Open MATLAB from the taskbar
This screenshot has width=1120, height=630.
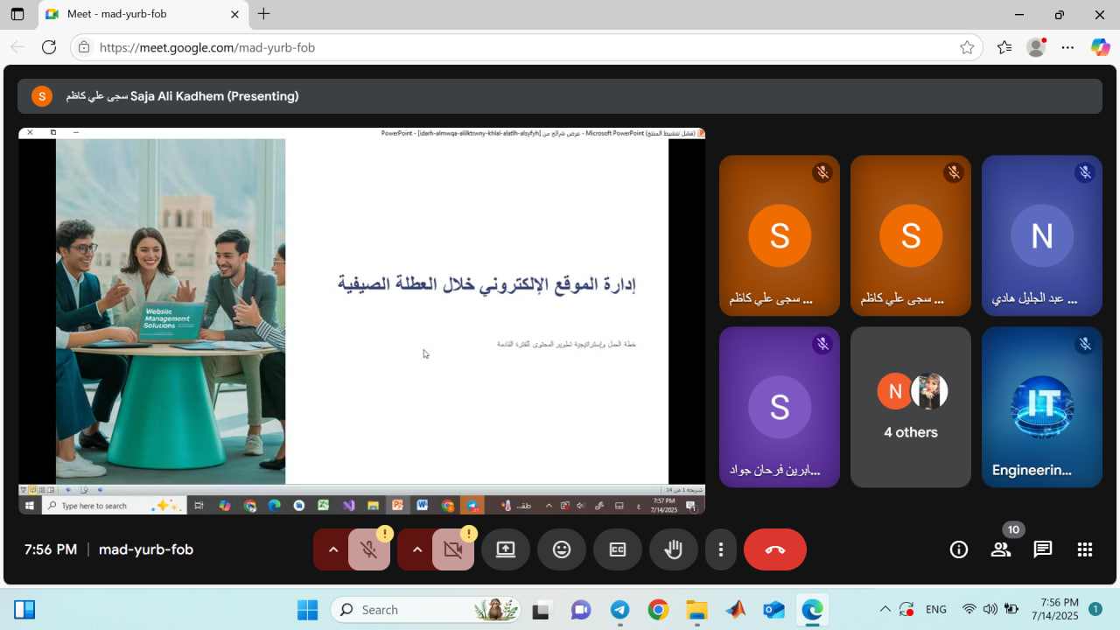(735, 610)
